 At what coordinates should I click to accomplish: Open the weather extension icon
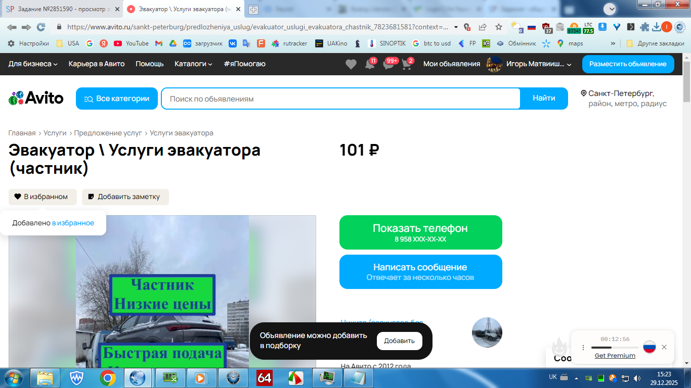516,27
